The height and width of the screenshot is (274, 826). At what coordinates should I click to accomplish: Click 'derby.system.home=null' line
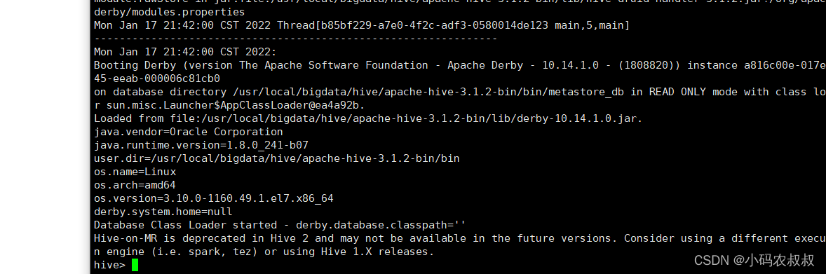(163, 212)
